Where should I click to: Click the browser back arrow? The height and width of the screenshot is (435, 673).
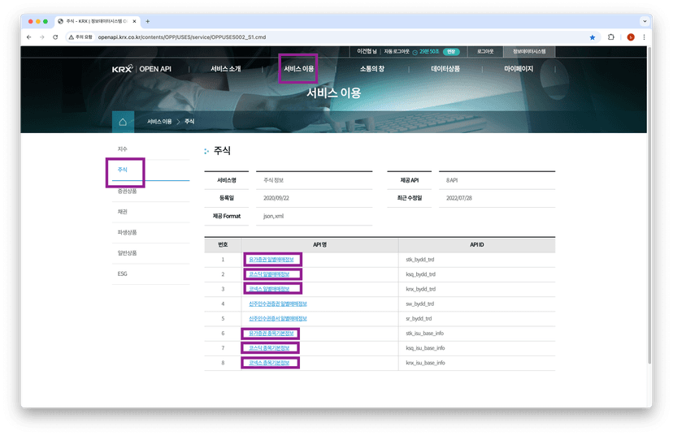[28, 37]
